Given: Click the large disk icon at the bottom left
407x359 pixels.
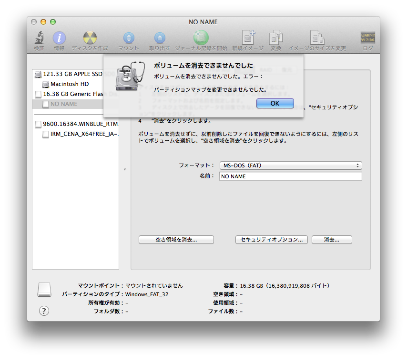Looking at the screenshot, I should click(x=44, y=290).
